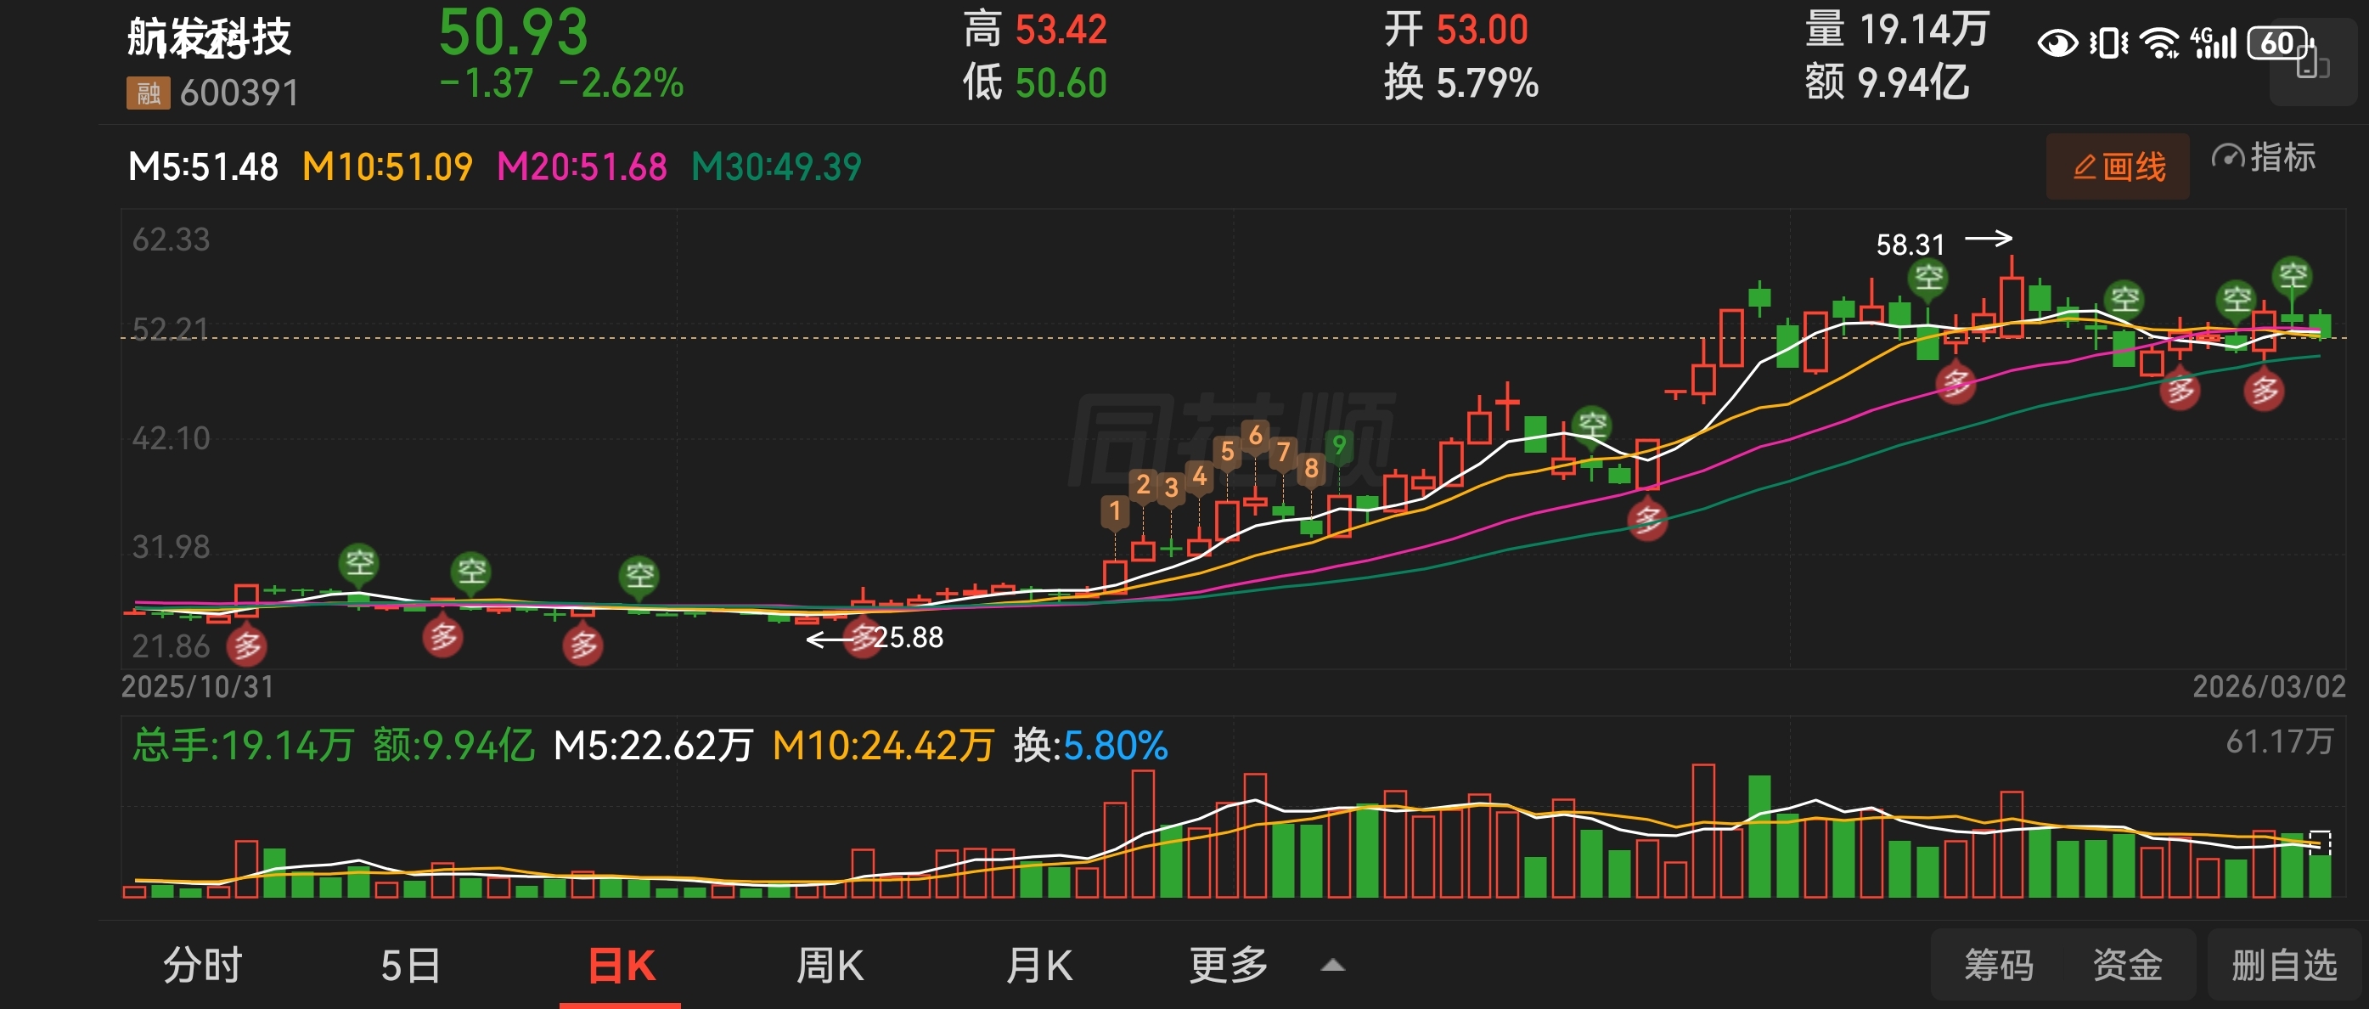This screenshot has height=1009, width=2369.
Task: Select the 月K tab
Action: click(x=1039, y=966)
